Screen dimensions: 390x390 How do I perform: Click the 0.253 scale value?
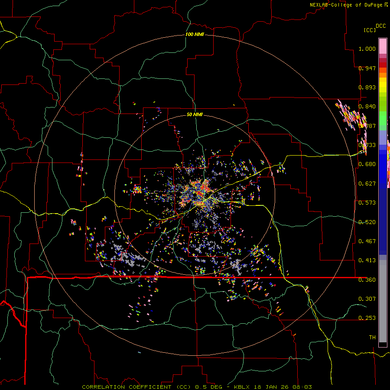[367, 318]
